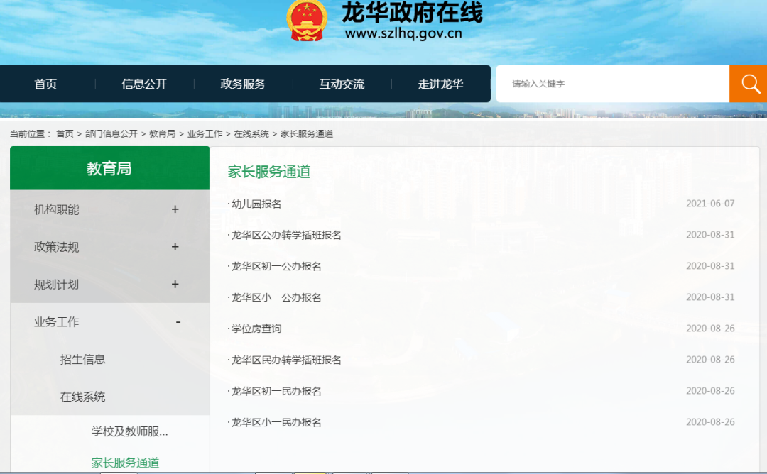
Task: Select 政策法规 in the sidebar
Action: coord(56,247)
